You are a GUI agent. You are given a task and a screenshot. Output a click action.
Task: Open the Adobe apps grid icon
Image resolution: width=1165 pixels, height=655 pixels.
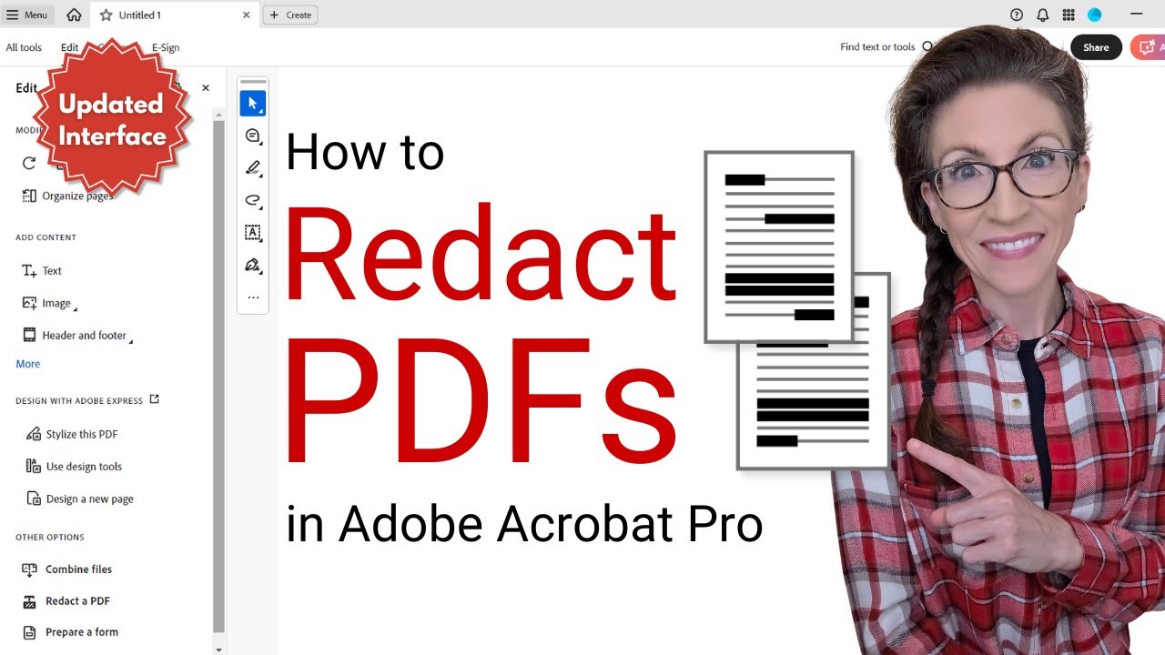coord(1069,15)
